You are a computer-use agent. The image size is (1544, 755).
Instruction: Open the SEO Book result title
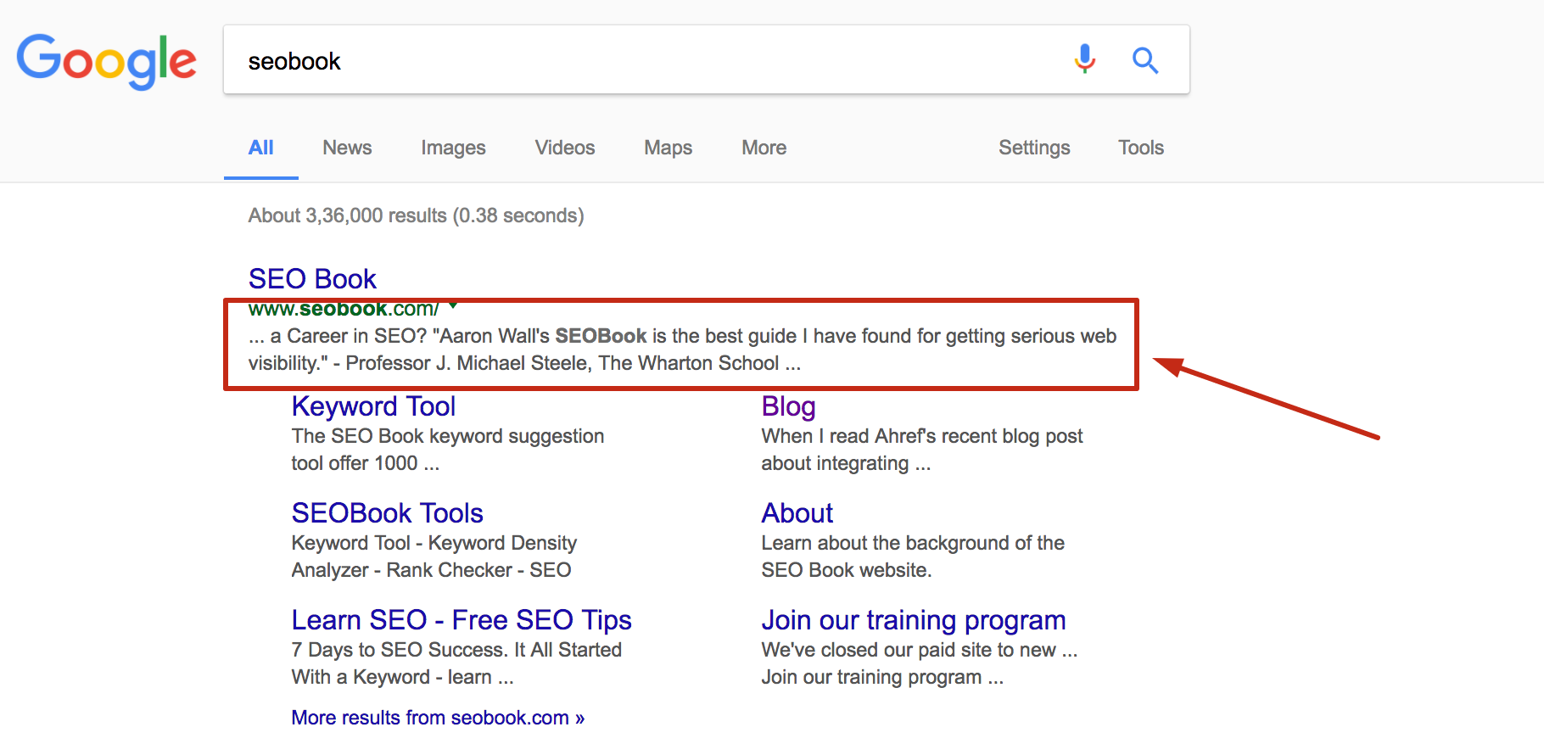coord(312,278)
